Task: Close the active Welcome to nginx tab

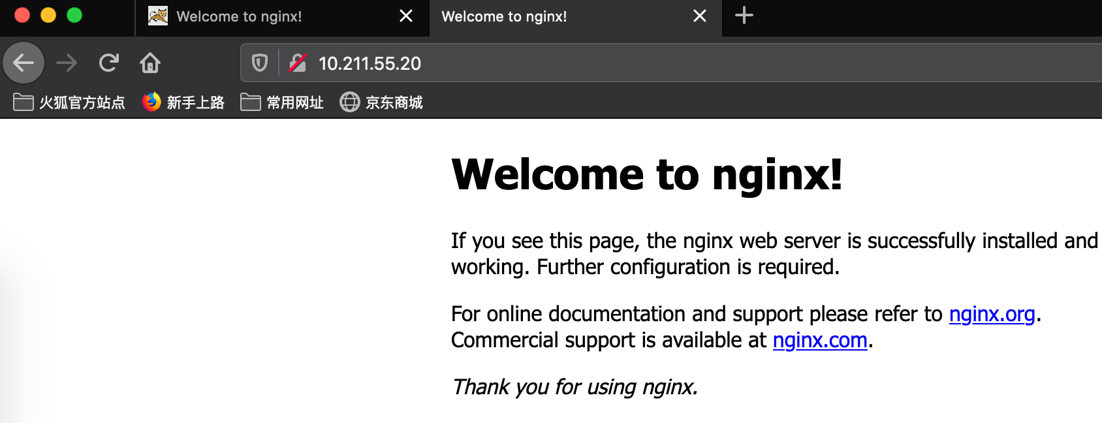Action: click(700, 16)
